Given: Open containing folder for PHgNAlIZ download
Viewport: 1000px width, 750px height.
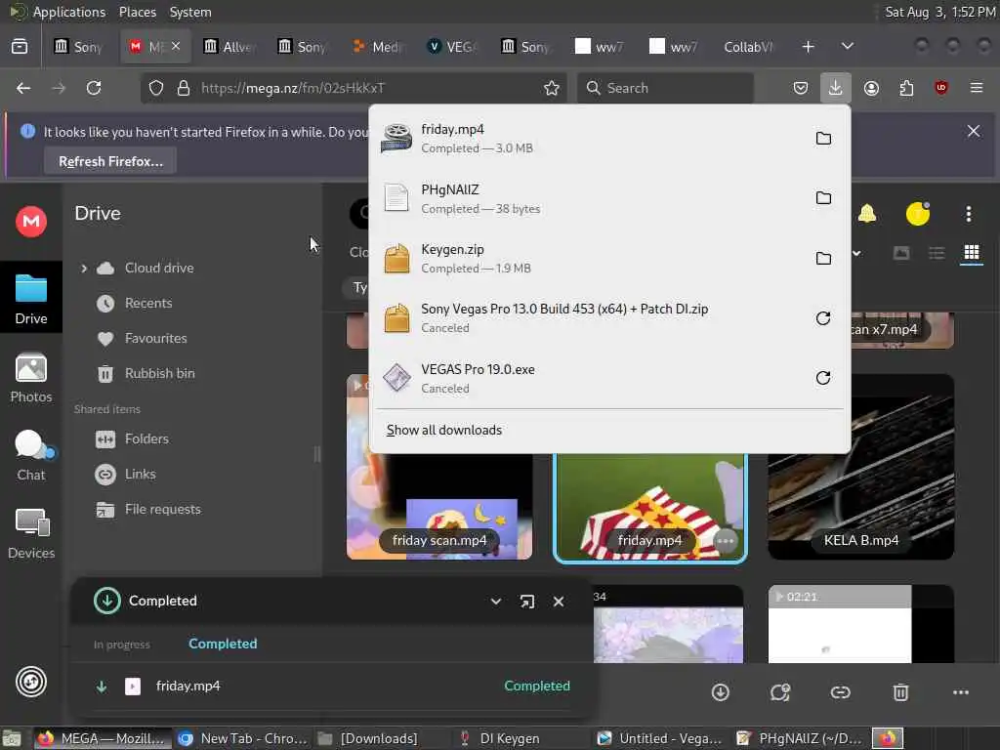Looking at the screenshot, I should 823,198.
